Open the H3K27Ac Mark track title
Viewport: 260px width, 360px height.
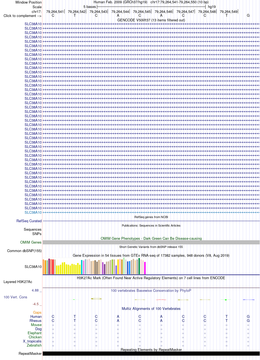(x=151, y=278)
